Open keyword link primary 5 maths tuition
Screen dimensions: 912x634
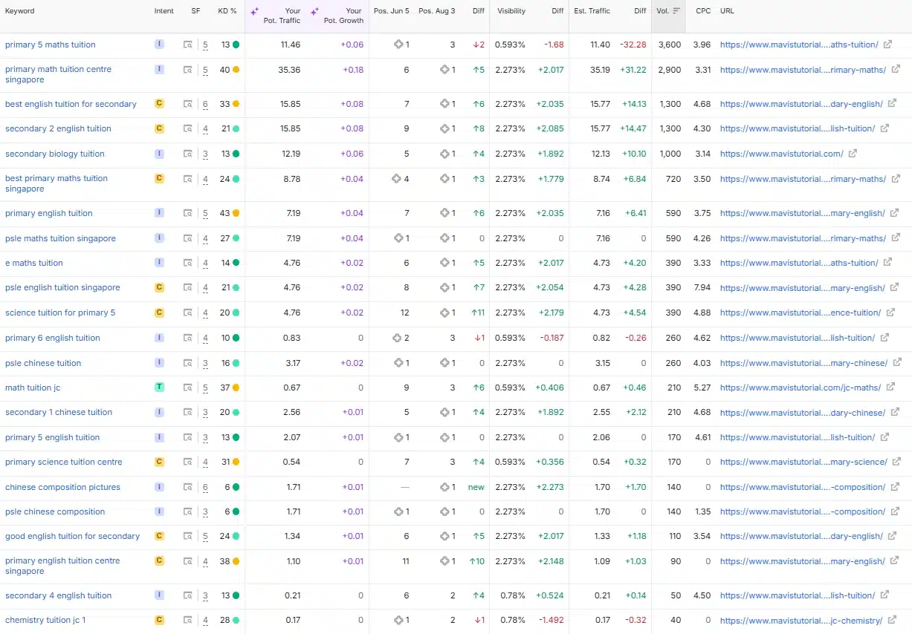pos(51,45)
